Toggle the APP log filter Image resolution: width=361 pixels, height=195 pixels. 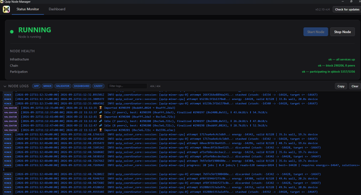pyautogui.click(x=36, y=86)
